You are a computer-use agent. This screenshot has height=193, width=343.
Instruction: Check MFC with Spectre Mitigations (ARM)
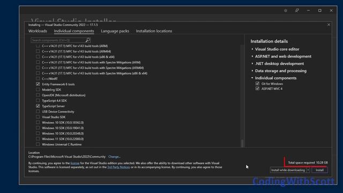pyautogui.click(x=38, y=62)
